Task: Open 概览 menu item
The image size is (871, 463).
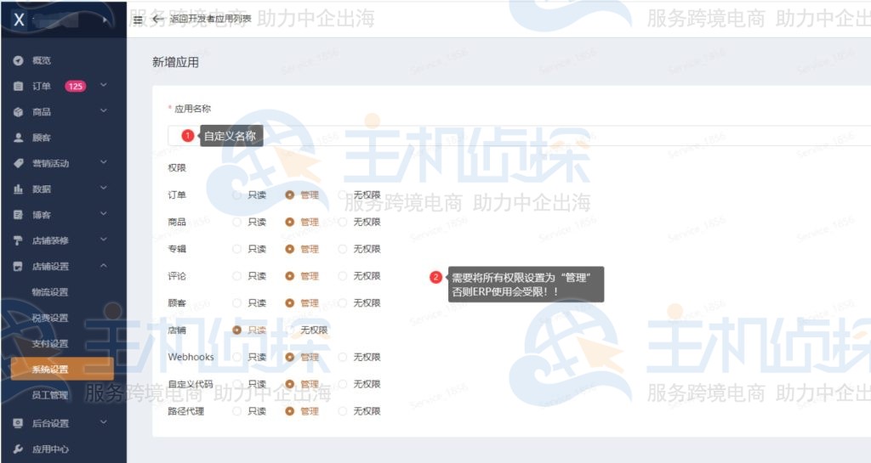Action: pos(42,60)
